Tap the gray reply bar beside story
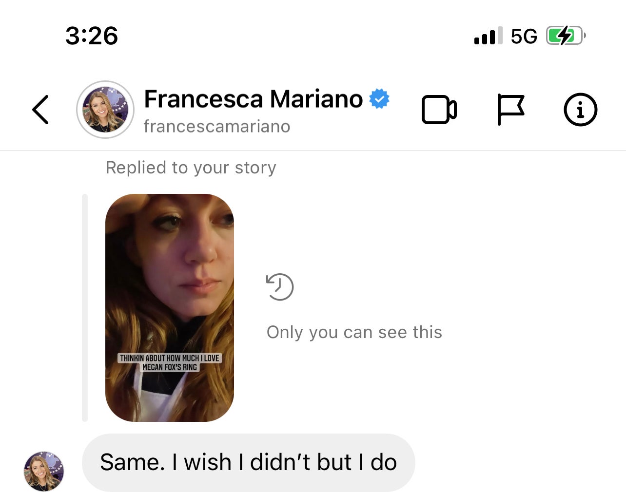The image size is (626, 492). point(85,308)
